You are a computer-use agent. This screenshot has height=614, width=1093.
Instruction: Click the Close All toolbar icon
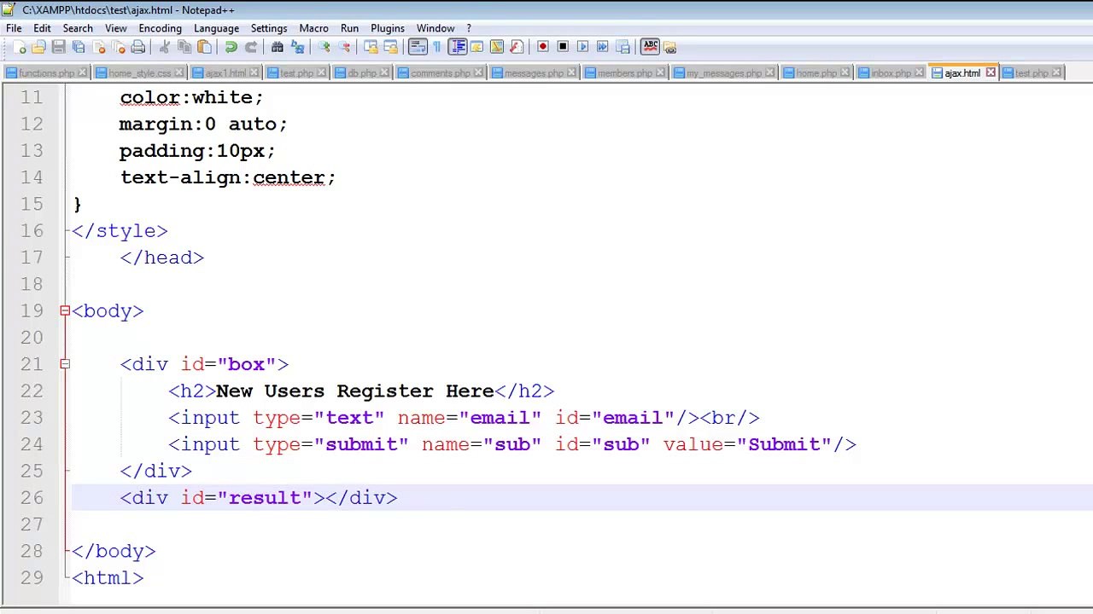pos(118,47)
